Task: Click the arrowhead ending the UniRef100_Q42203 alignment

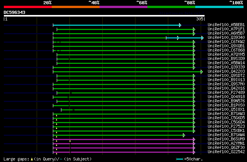Action: [202, 72]
